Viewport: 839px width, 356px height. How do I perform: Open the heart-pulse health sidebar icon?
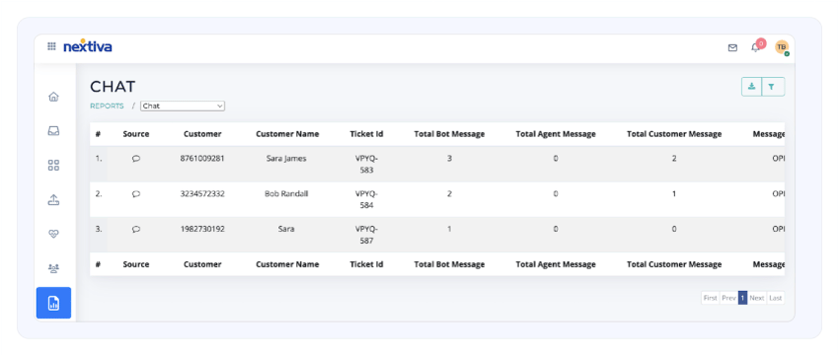coord(53,234)
